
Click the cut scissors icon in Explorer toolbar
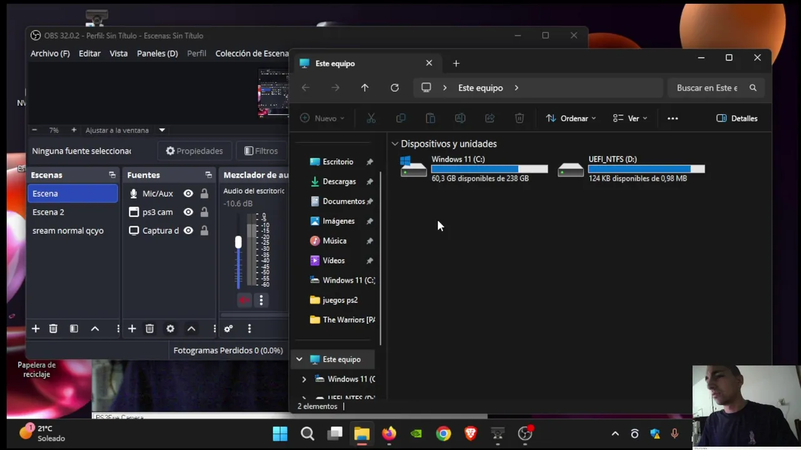coord(371,118)
